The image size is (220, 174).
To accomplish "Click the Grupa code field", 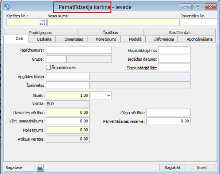I will (x=56, y=59).
